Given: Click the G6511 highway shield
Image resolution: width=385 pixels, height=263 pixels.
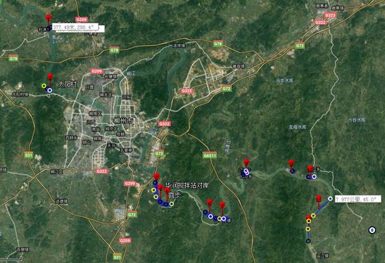Looking at the screenshot, I should tap(210, 155).
